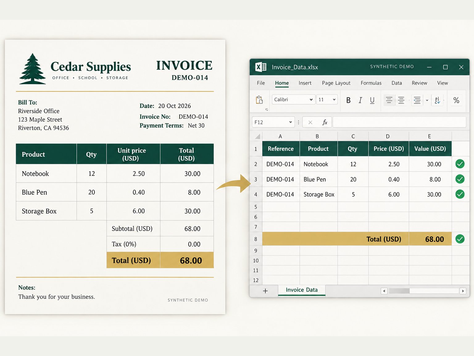Toggle Italic formatting
The image size is (474, 356).
[360, 100]
